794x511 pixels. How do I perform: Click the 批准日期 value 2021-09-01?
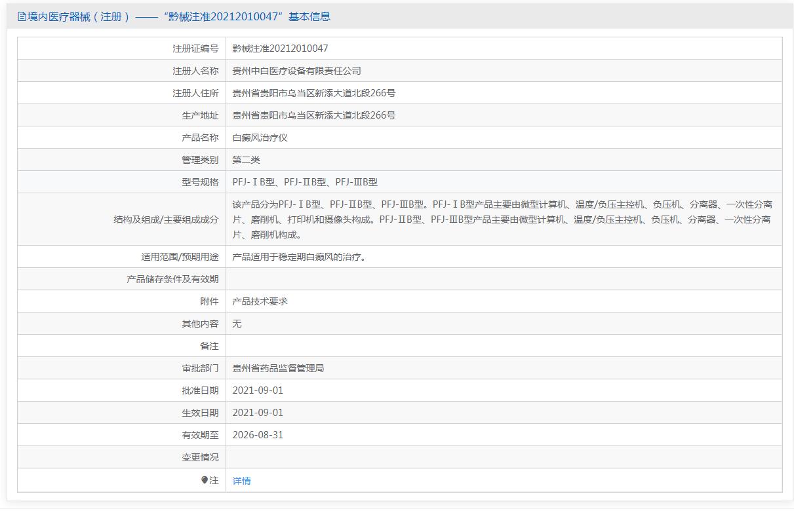[258, 390]
